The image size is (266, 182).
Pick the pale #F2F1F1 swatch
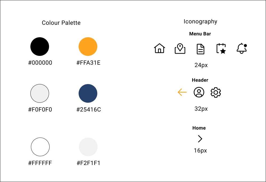88,147
